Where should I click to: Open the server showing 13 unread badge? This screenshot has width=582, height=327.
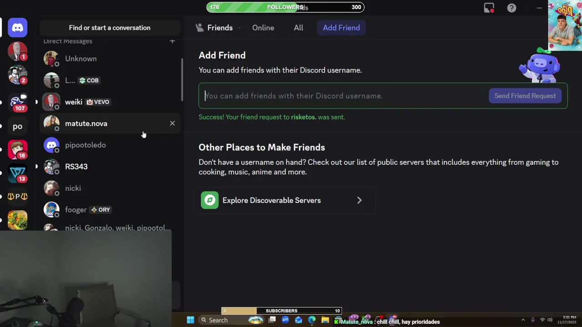pos(18,173)
